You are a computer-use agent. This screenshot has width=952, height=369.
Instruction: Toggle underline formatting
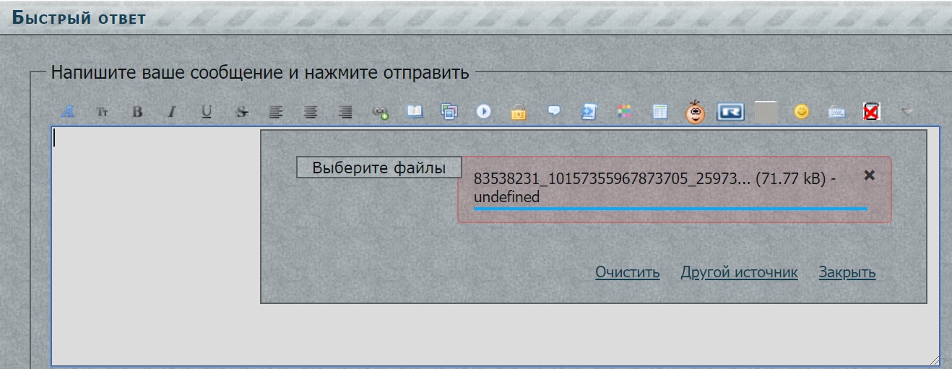tap(207, 112)
